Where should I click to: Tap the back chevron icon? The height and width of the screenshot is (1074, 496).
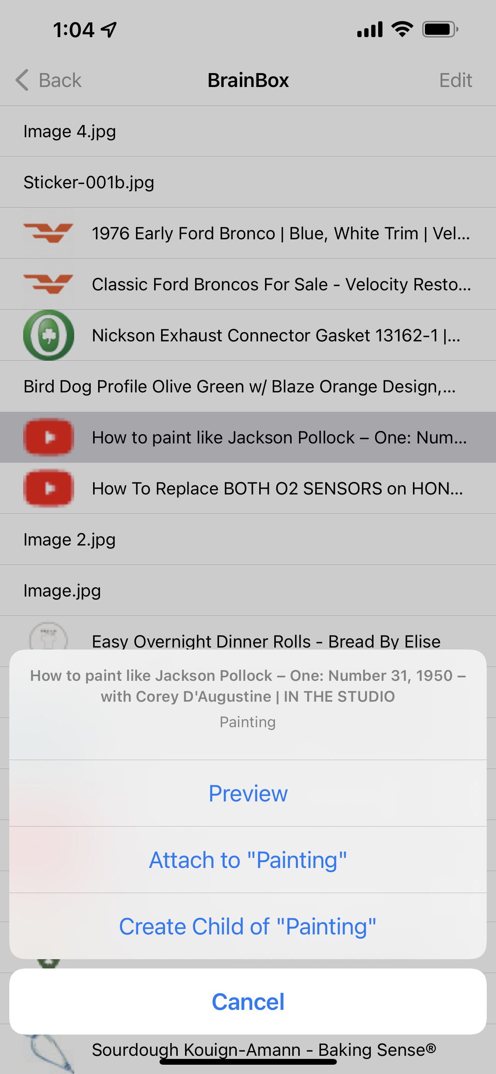click(22, 80)
